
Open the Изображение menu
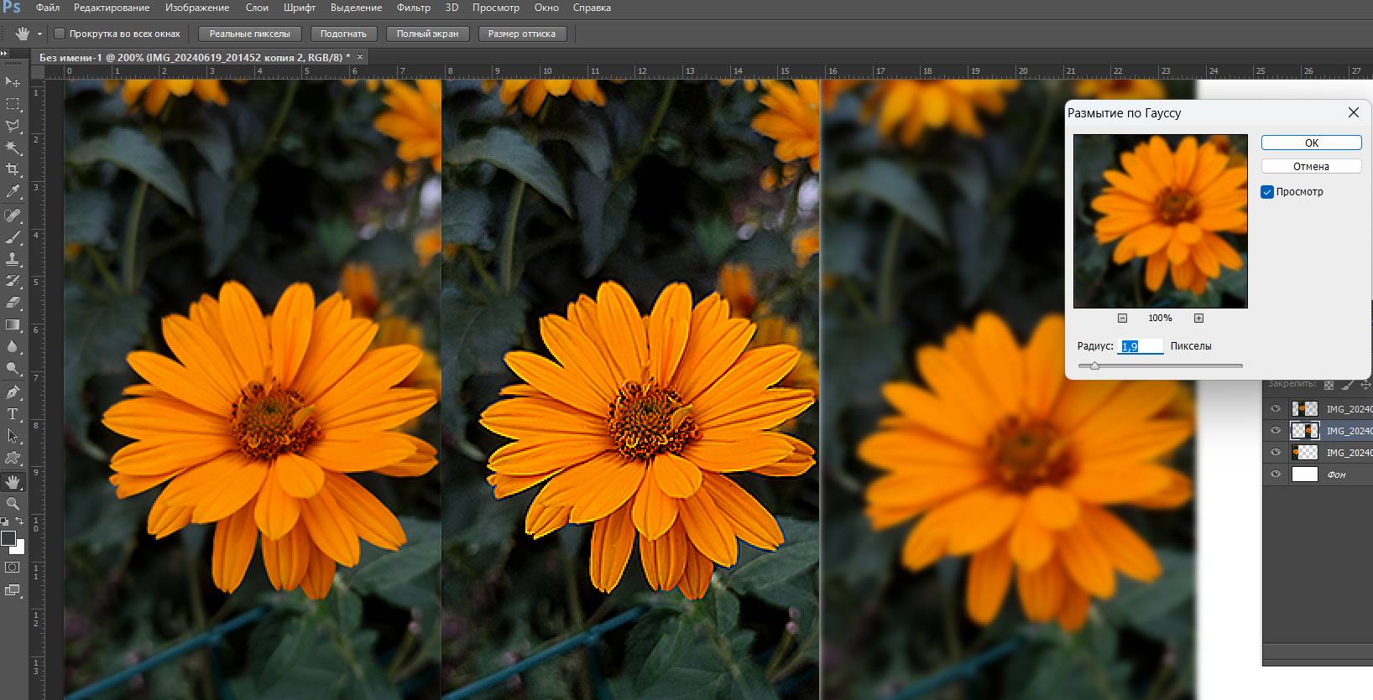pyautogui.click(x=197, y=8)
